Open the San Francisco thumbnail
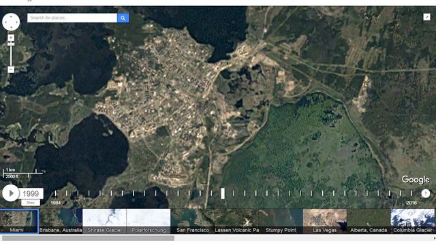 192,221
